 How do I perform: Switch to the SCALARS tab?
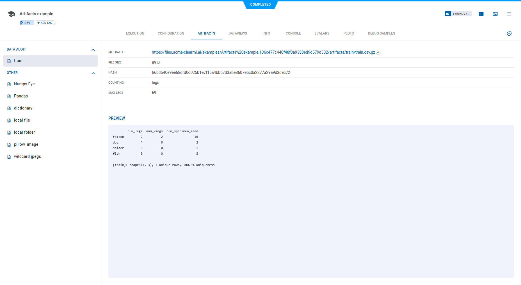(322, 33)
